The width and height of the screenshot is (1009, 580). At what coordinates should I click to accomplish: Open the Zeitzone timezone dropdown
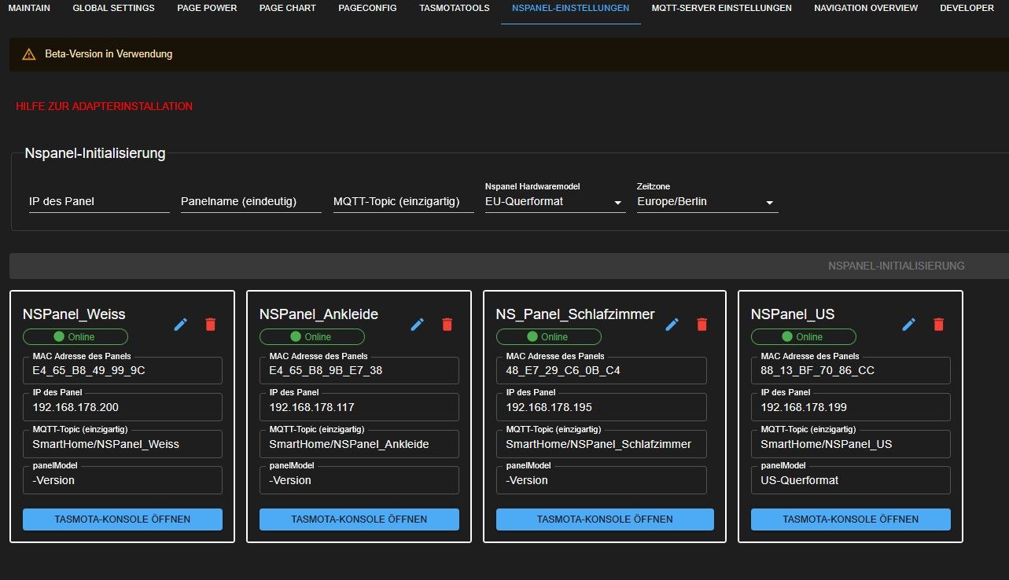[x=770, y=202]
